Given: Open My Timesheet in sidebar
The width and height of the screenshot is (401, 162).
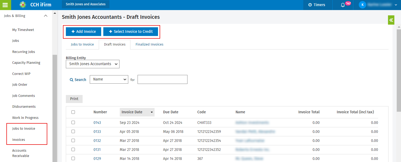Looking at the screenshot, I should 23,30.
